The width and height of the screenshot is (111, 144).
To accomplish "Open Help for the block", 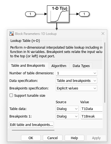I will [74, 138].
